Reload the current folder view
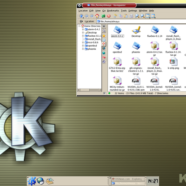The image size is (186, 186). coord(103,16)
